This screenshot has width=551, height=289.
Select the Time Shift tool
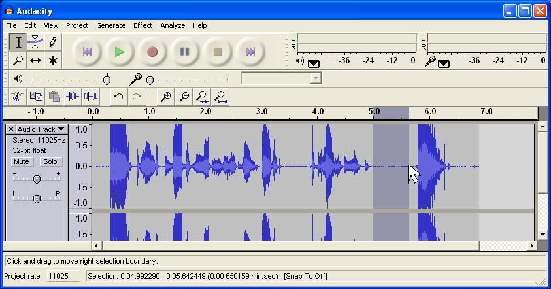[x=35, y=60]
